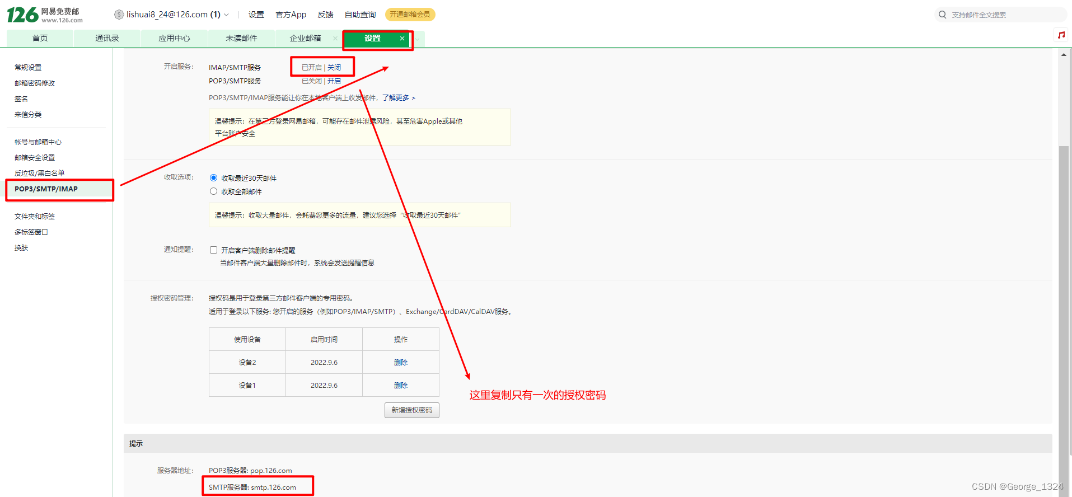Image resolution: width=1072 pixels, height=497 pixels.
Task: Click the scrollbar up arrow
Action: coord(1064,54)
